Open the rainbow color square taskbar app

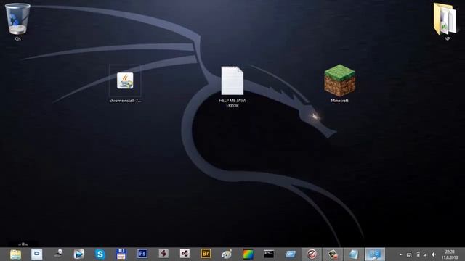(248, 254)
